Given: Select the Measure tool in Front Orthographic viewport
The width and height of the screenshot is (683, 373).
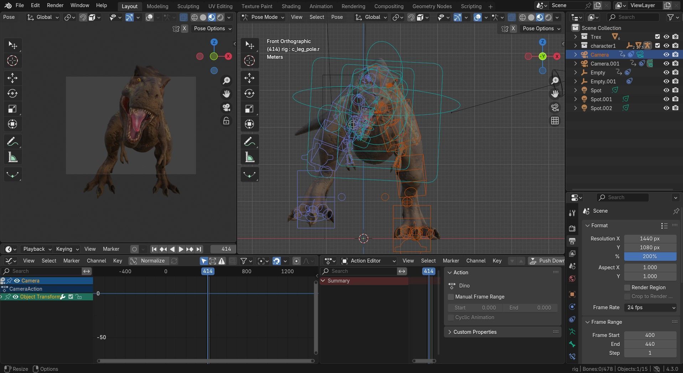Looking at the screenshot, I should point(249,157).
